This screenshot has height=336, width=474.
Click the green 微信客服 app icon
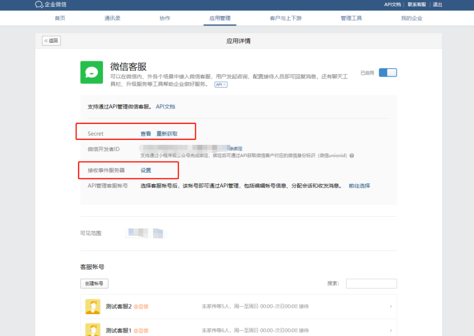point(92,72)
